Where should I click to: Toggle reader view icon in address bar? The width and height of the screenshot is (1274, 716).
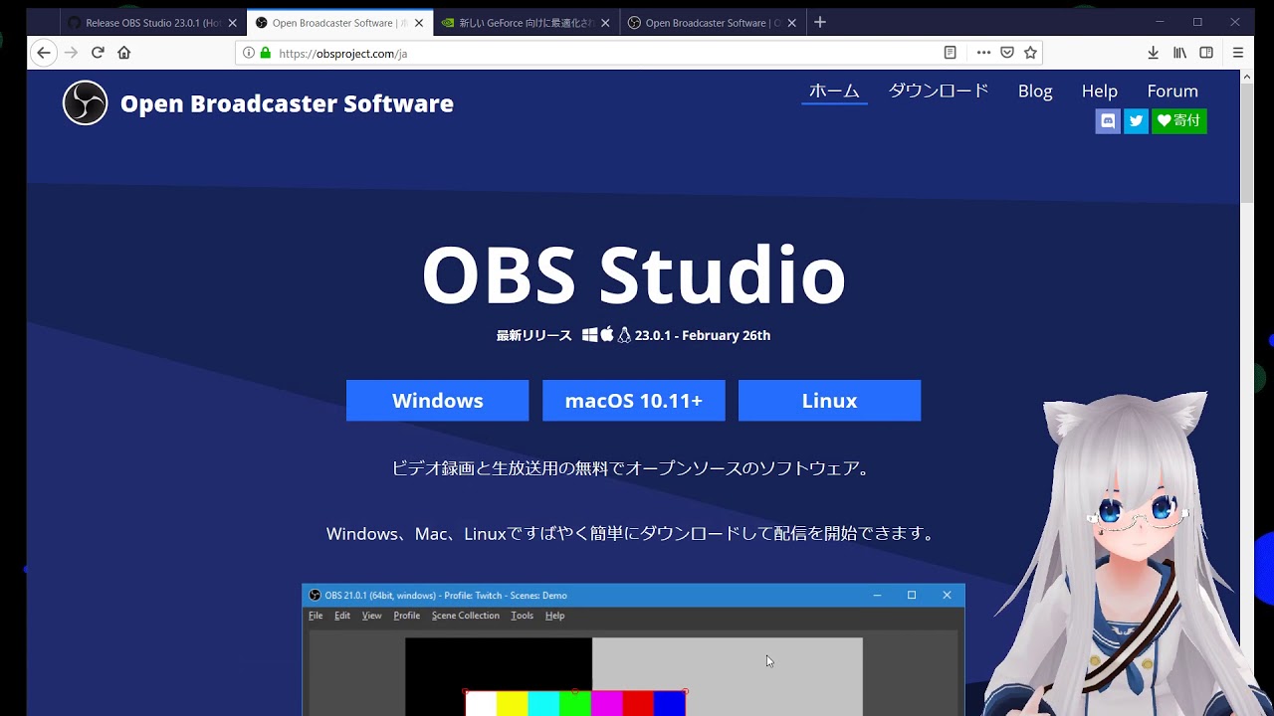pyautogui.click(x=951, y=53)
